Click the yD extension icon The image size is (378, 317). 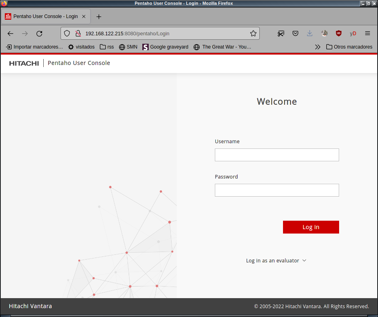353,33
